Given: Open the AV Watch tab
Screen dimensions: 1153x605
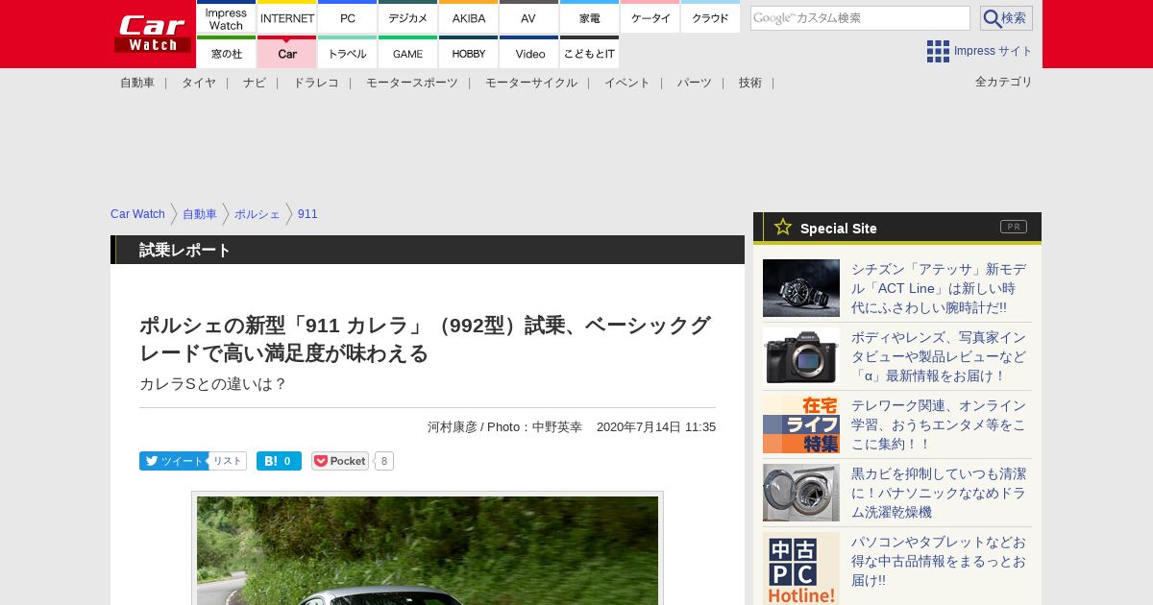Looking at the screenshot, I should [528, 17].
